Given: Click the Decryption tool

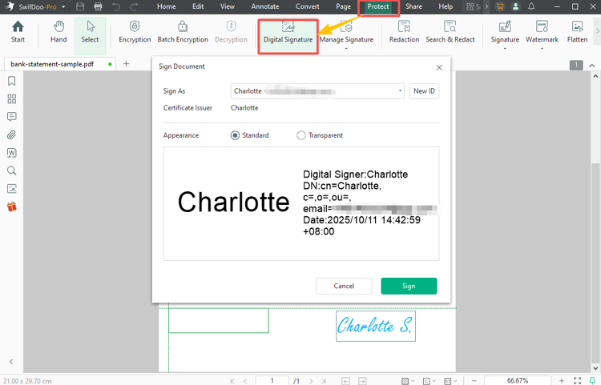Looking at the screenshot, I should coord(231,32).
